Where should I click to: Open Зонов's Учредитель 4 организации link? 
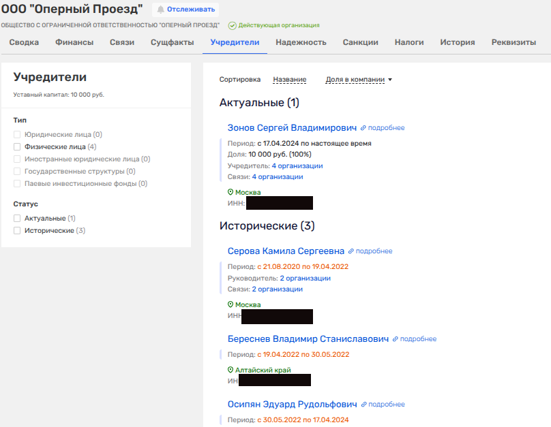[297, 165]
